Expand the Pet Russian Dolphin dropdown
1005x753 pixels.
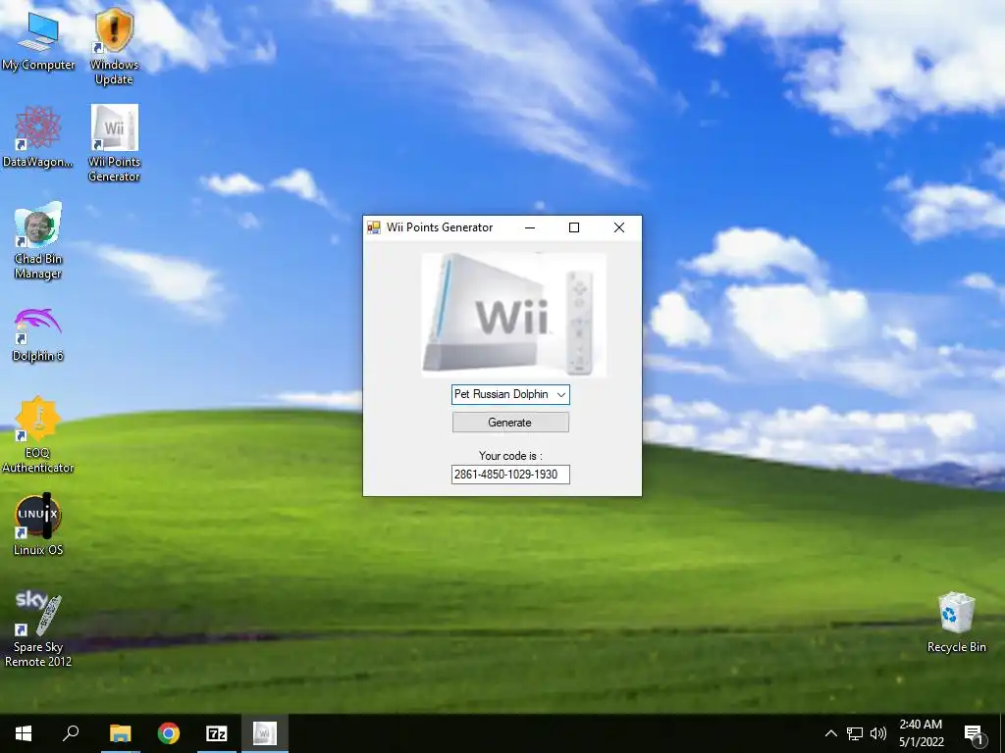coord(561,394)
